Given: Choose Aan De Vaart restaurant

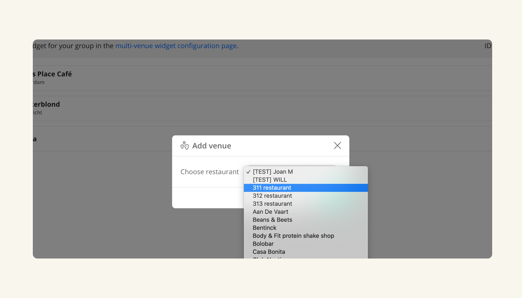Looking at the screenshot, I should click(270, 212).
